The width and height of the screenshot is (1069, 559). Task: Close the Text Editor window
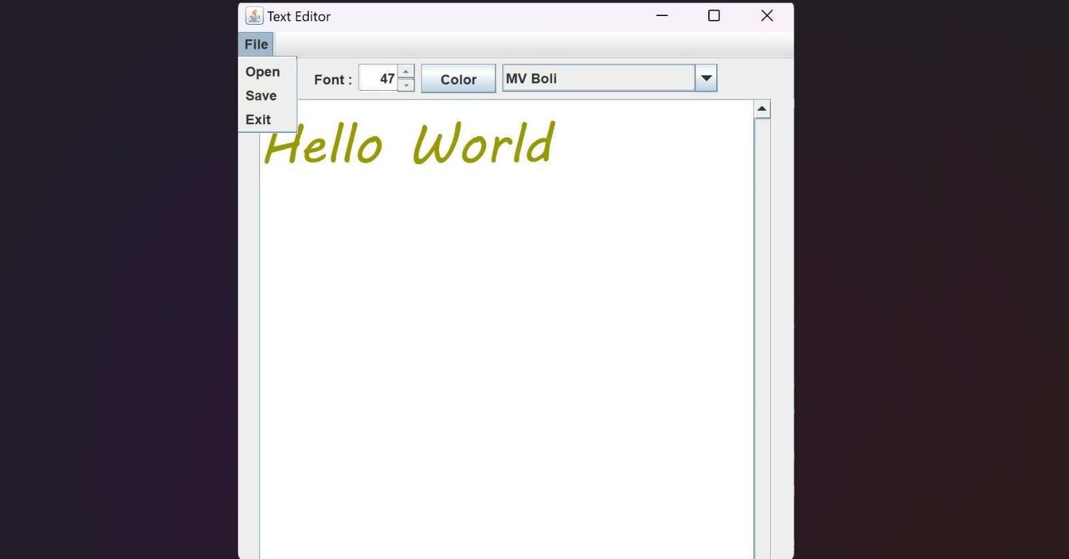pos(767,15)
